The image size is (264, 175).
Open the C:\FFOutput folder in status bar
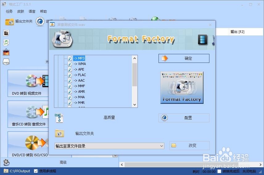[17, 171]
